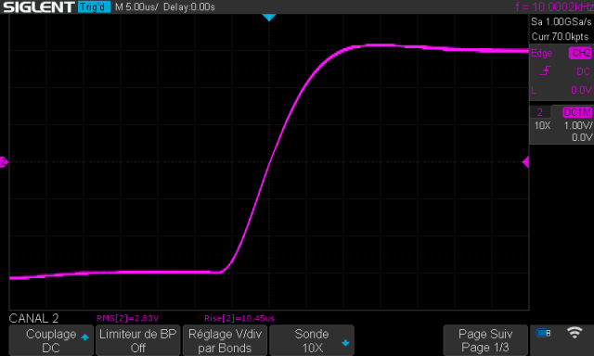Click the Trig'd status indicator

click(94, 6)
